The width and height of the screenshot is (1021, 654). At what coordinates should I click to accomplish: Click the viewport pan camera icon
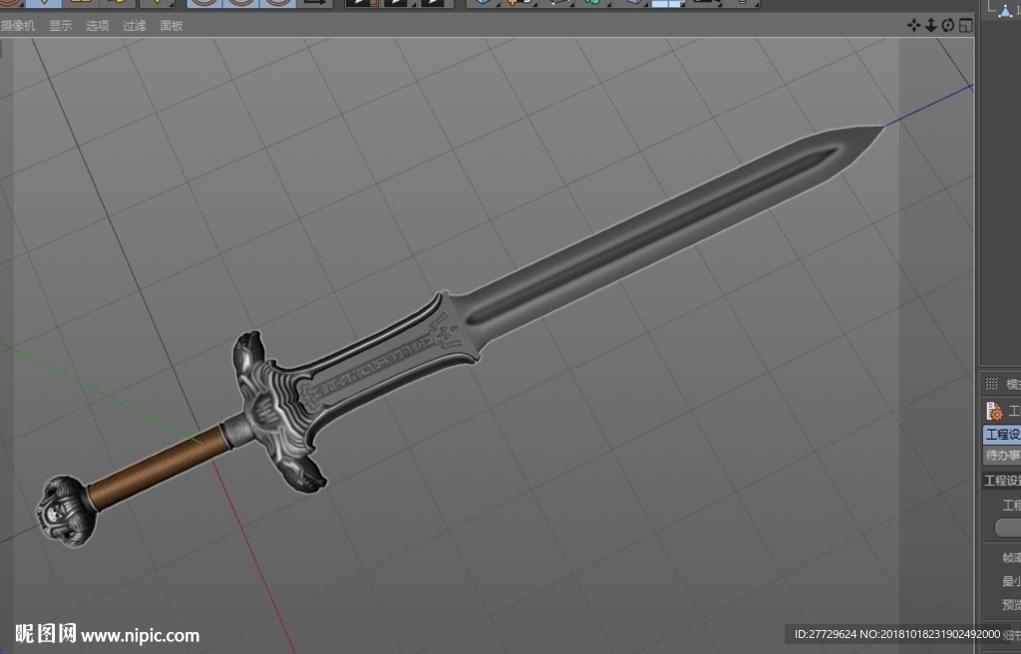pyautogui.click(x=913, y=25)
